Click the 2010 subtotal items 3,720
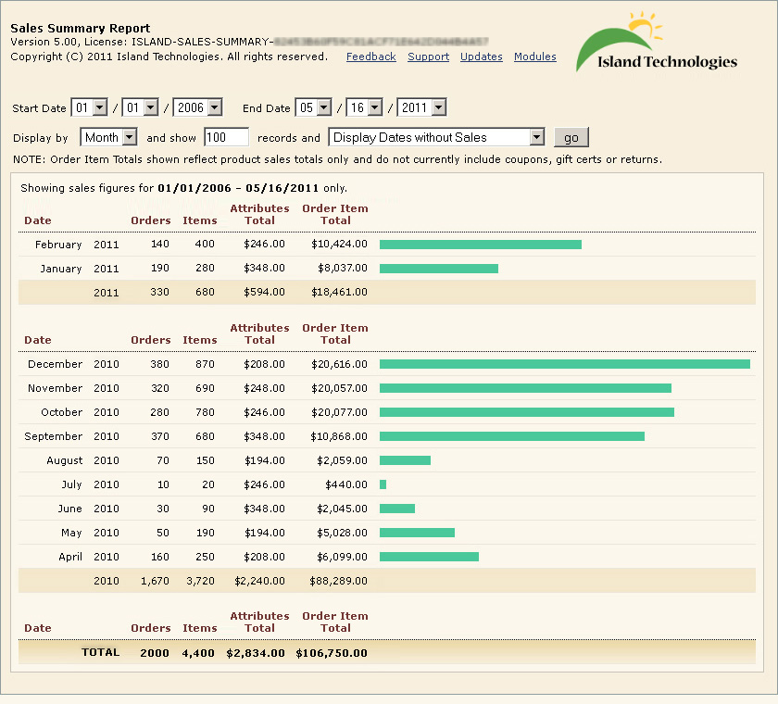Image resolution: width=778 pixels, height=704 pixels. pos(200,581)
